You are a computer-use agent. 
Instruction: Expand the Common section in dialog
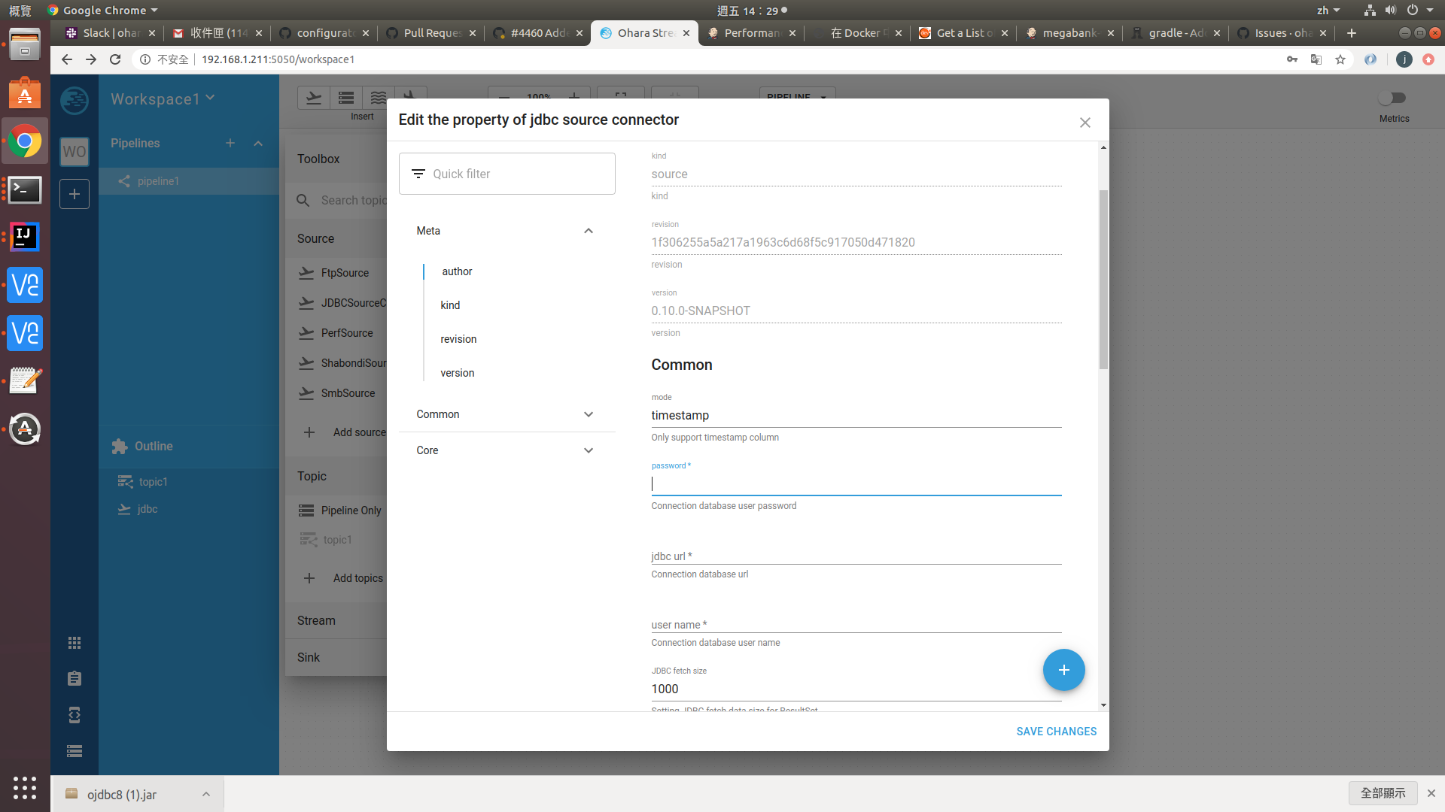589,414
